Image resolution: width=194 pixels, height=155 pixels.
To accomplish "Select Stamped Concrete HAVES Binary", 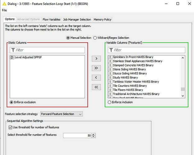I will [133, 65].
